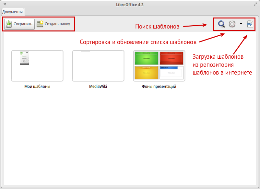The width and height of the screenshot is (260, 189).
Task: Click the MediaWiki label text
Action: [98, 86]
